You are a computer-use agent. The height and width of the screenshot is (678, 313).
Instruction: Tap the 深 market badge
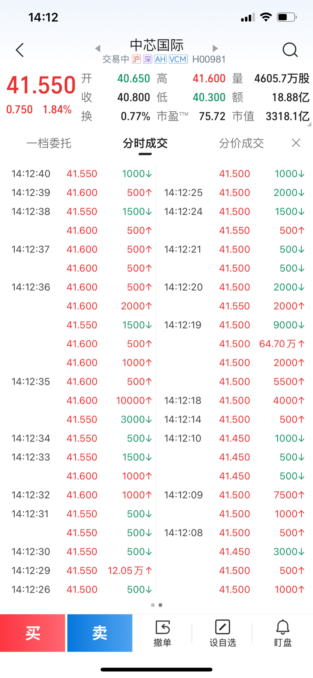point(148,60)
